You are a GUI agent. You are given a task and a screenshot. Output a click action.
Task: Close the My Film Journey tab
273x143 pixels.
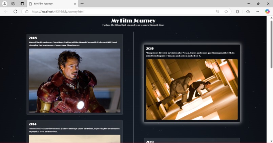[75, 4]
